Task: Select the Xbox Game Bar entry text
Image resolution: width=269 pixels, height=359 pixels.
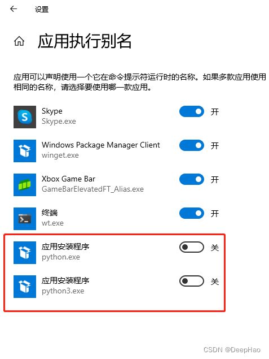Action: click(x=68, y=179)
